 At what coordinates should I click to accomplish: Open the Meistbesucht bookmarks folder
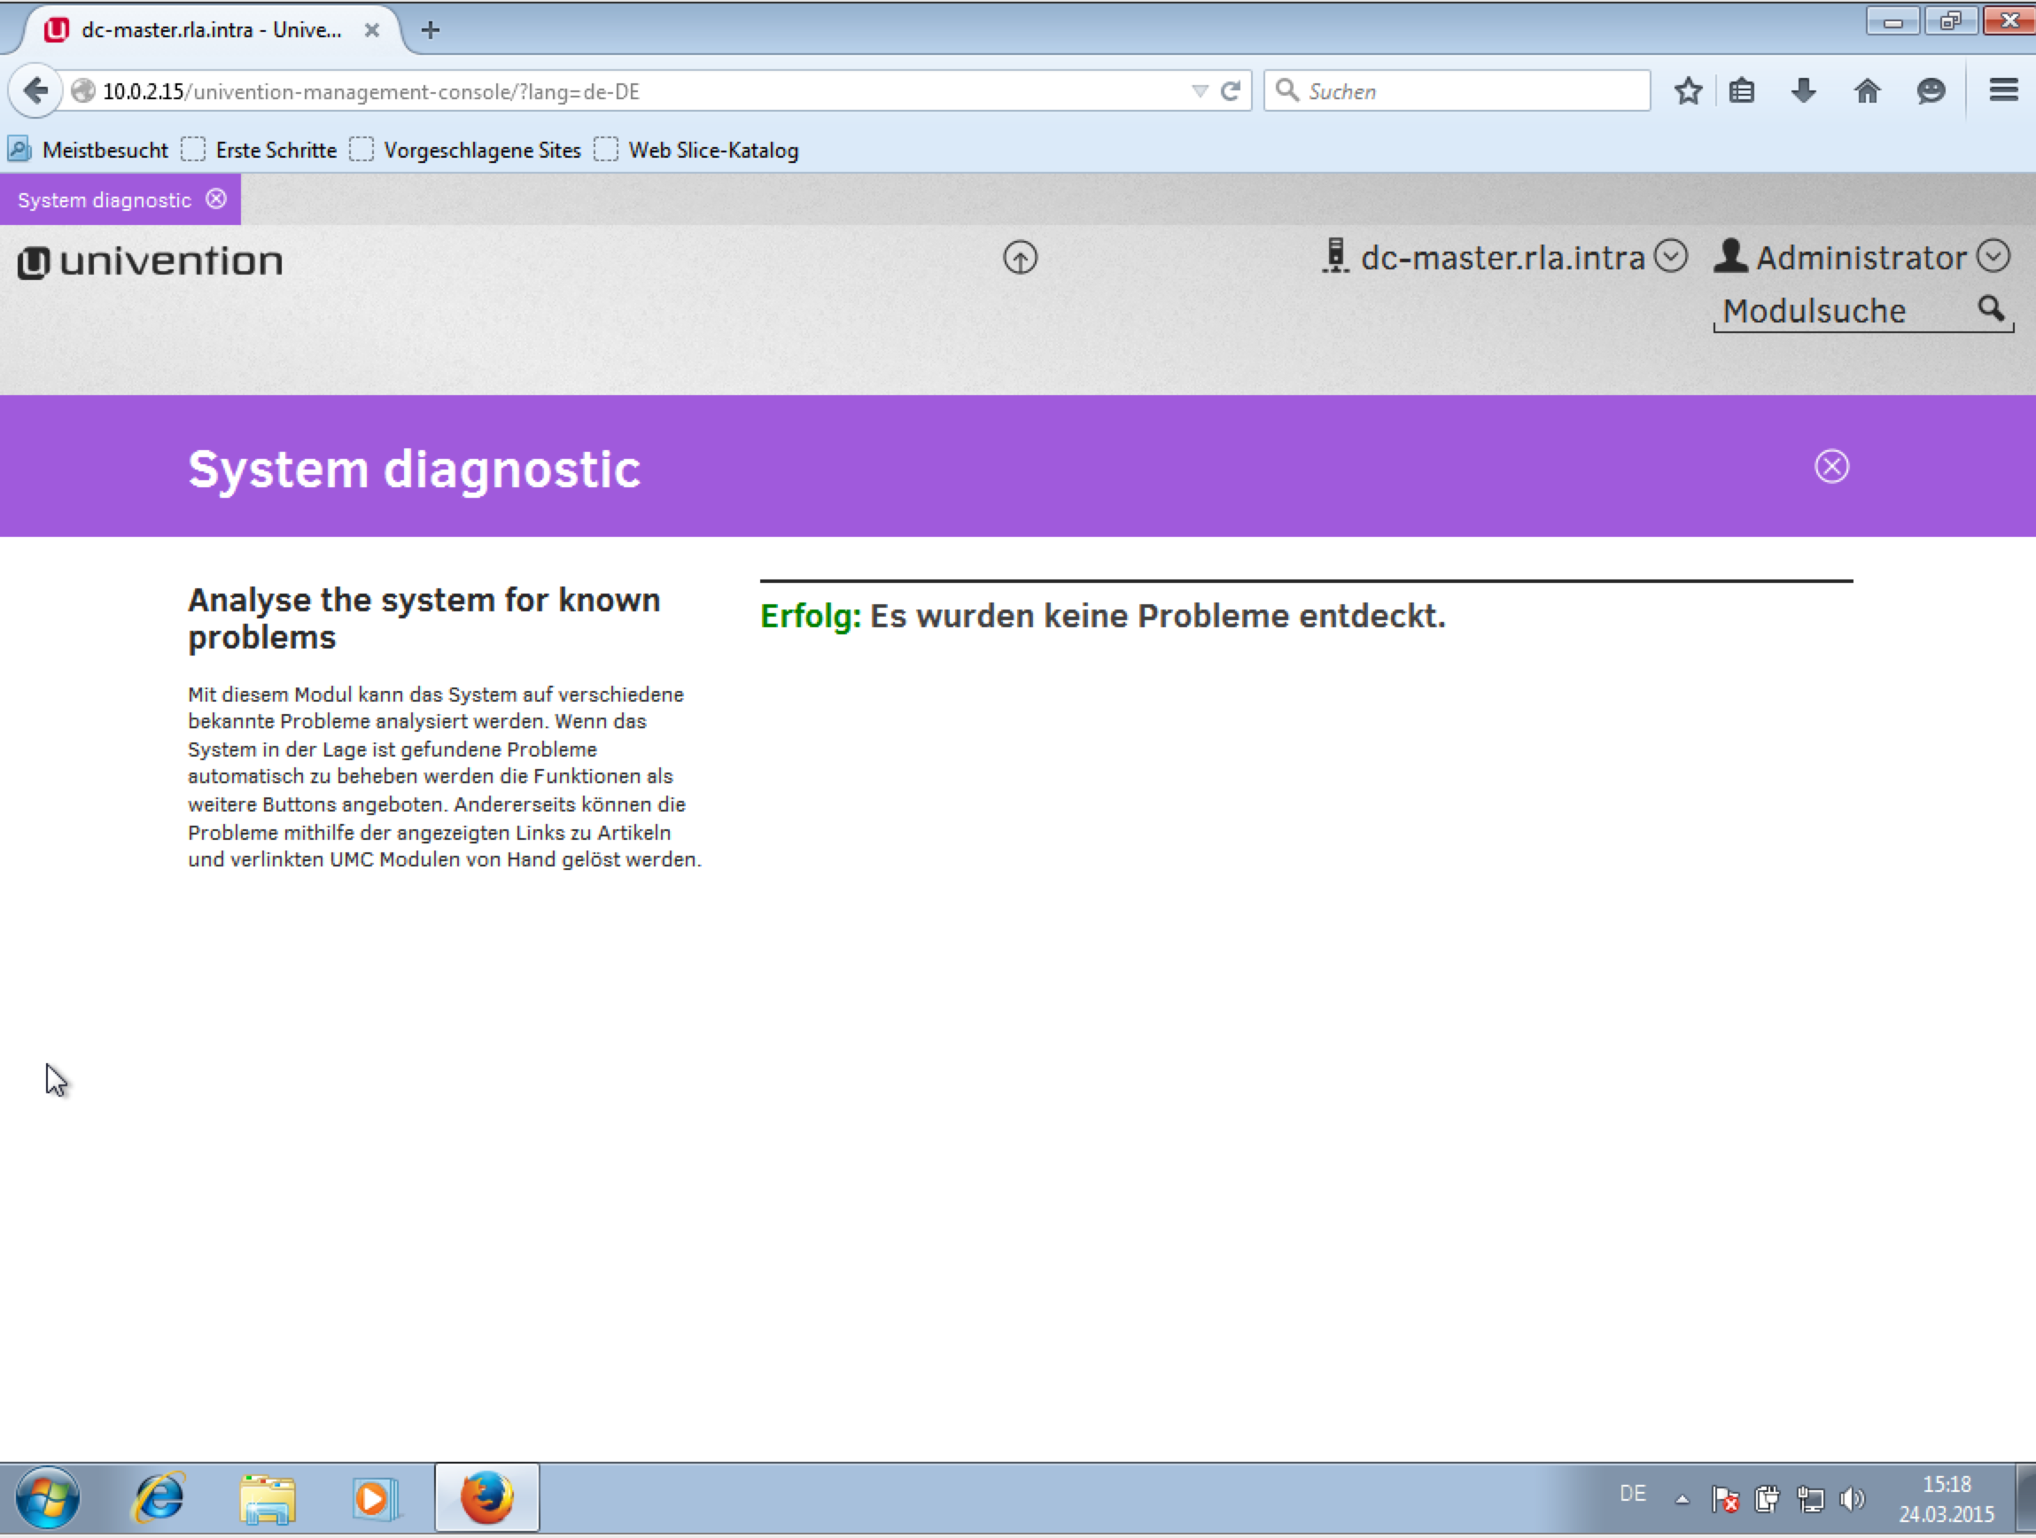[89, 150]
